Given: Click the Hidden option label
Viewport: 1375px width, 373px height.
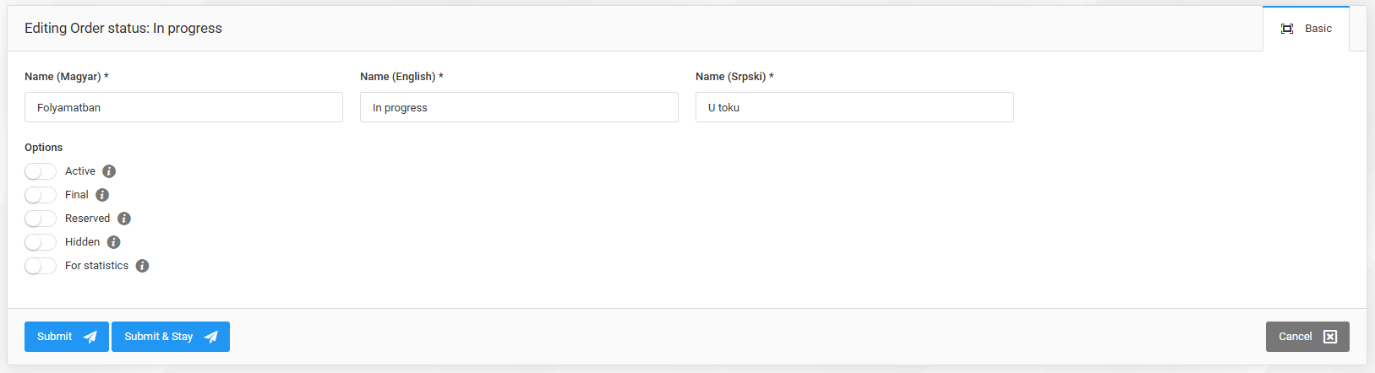Looking at the screenshot, I should (83, 242).
